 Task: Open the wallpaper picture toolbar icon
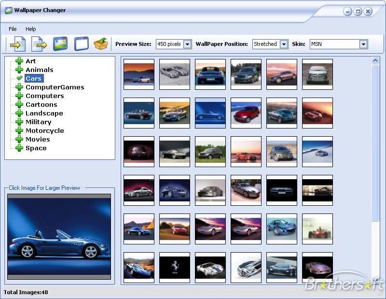click(x=61, y=43)
